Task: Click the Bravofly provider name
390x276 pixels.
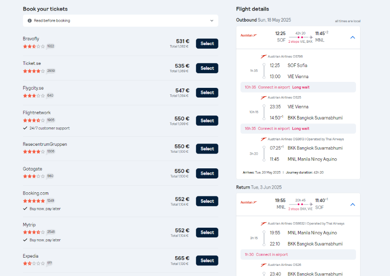Action: [31, 39]
